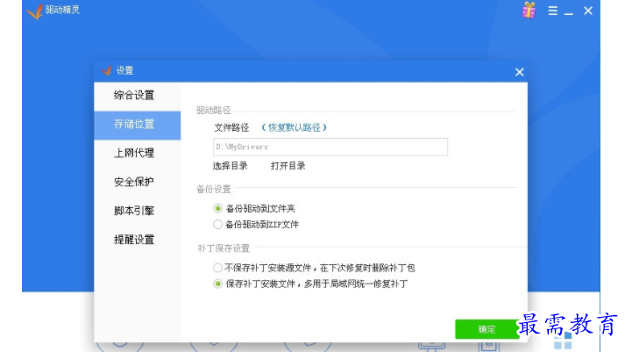Go to 安全保护 settings tab
The width and height of the screenshot is (625, 352).
tap(137, 182)
